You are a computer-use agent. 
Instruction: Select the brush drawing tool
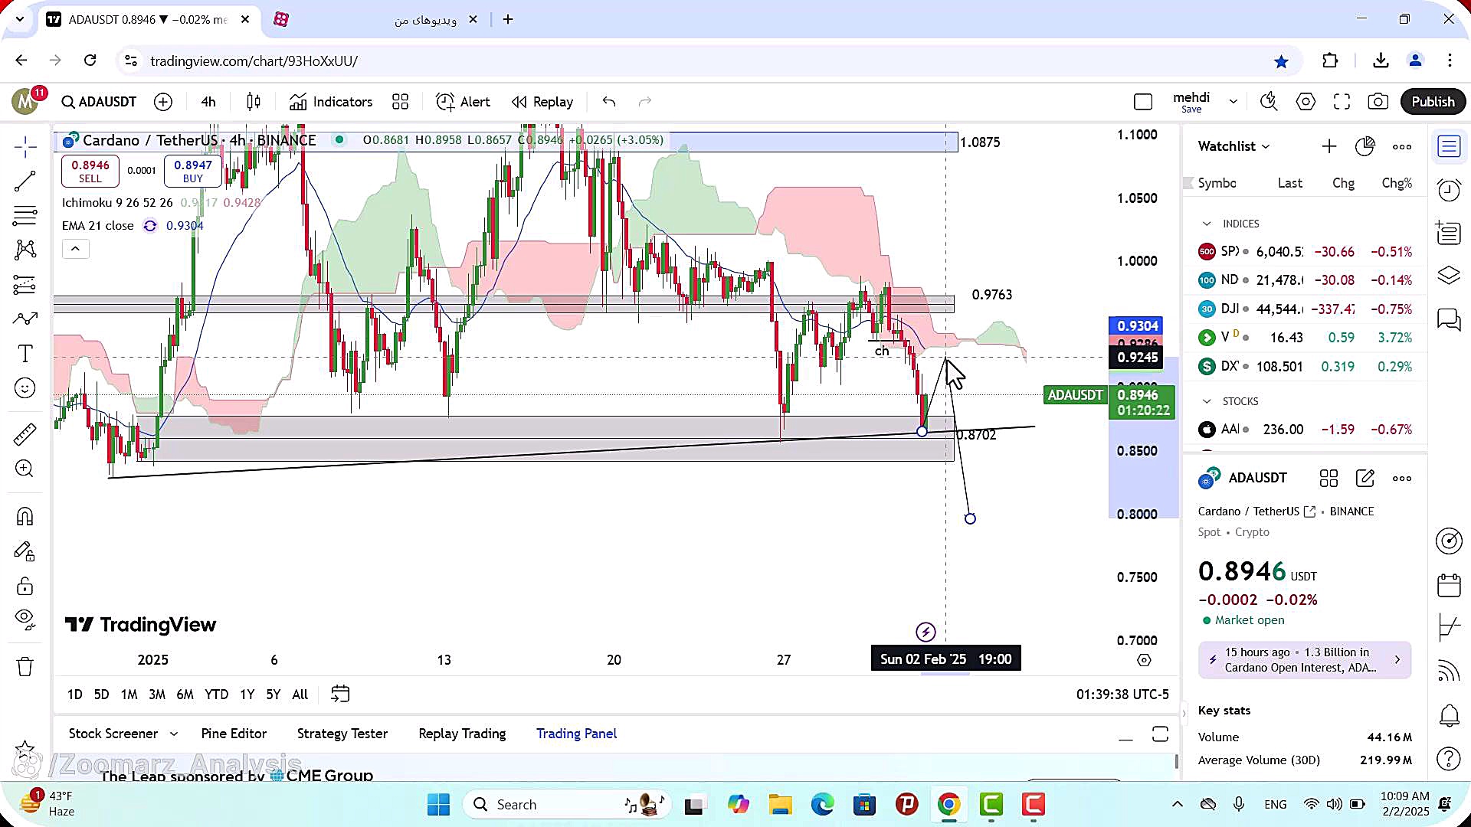(x=25, y=319)
